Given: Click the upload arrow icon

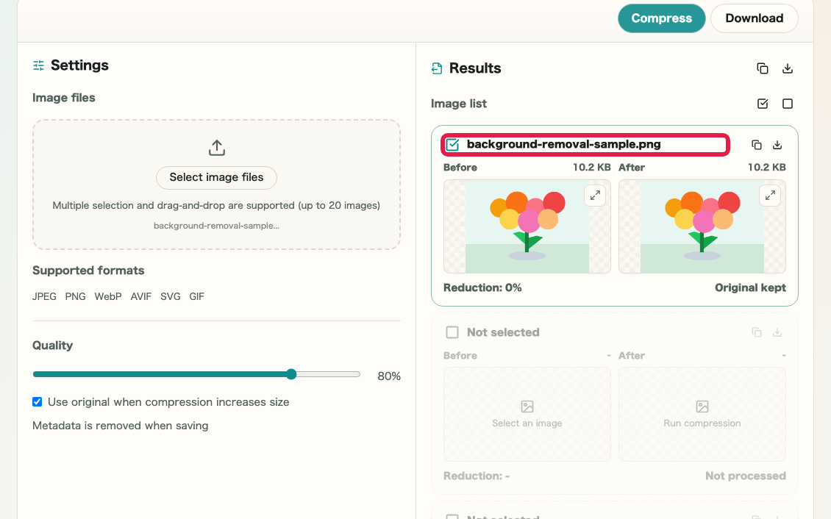Looking at the screenshot, I should tap(217, 148).
